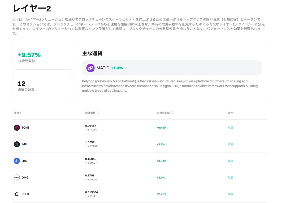The image size is (286, 203).
Task: Open the 取引 link for IMX
Action: 230,144
